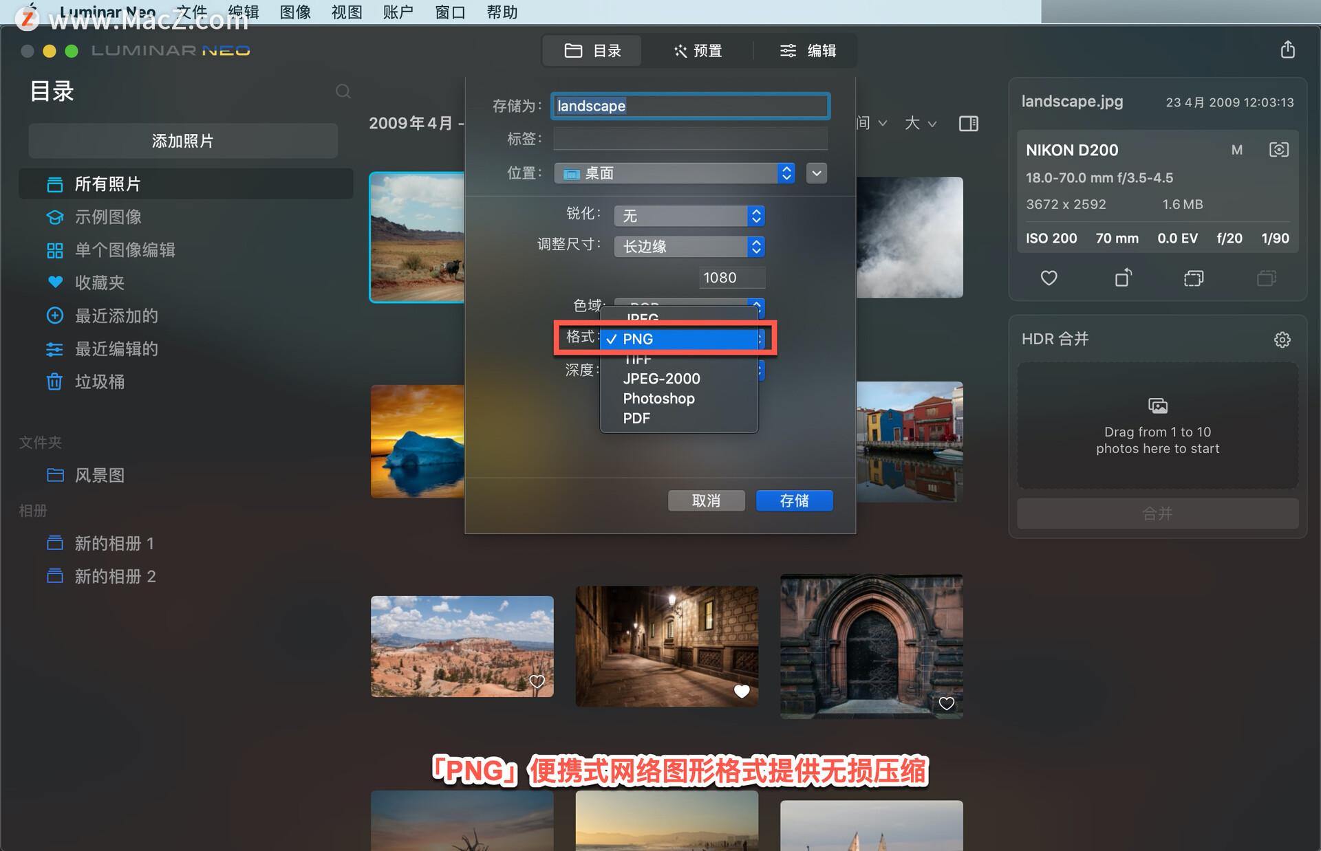This screenshot has height=851, width=1321.
Task: Click the 取消 cancel button
Action: coord(707,501)
